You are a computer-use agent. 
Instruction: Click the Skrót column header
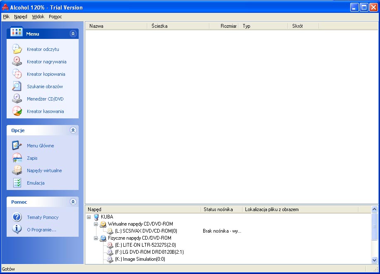(x=304, y=26)
